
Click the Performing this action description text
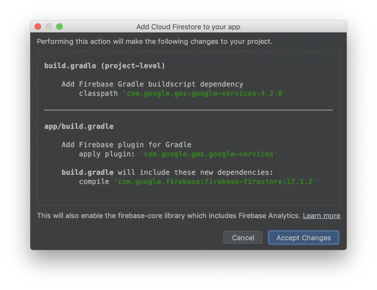pyautogui.click(x=155, y=41)
